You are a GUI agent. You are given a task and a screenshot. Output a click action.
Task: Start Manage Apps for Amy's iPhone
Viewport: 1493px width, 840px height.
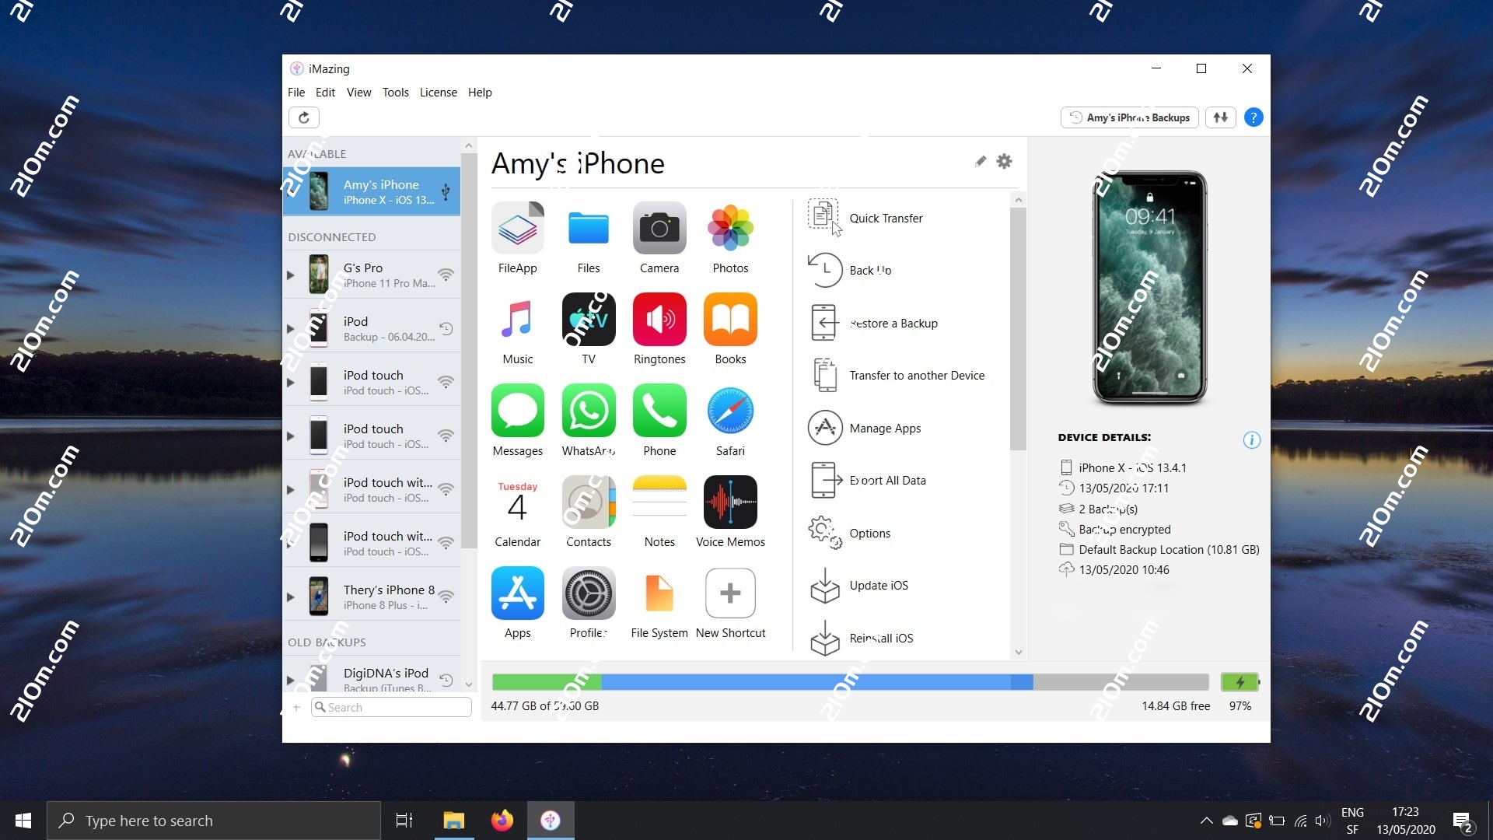pyautogui.click(x=883, y=428)
